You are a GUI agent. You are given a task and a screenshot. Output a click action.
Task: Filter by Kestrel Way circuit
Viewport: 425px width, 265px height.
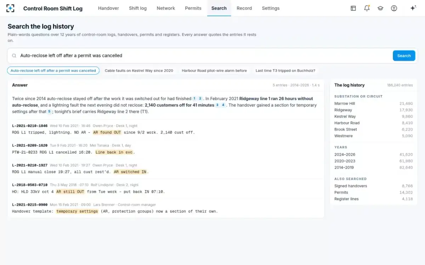pos(373,116)
